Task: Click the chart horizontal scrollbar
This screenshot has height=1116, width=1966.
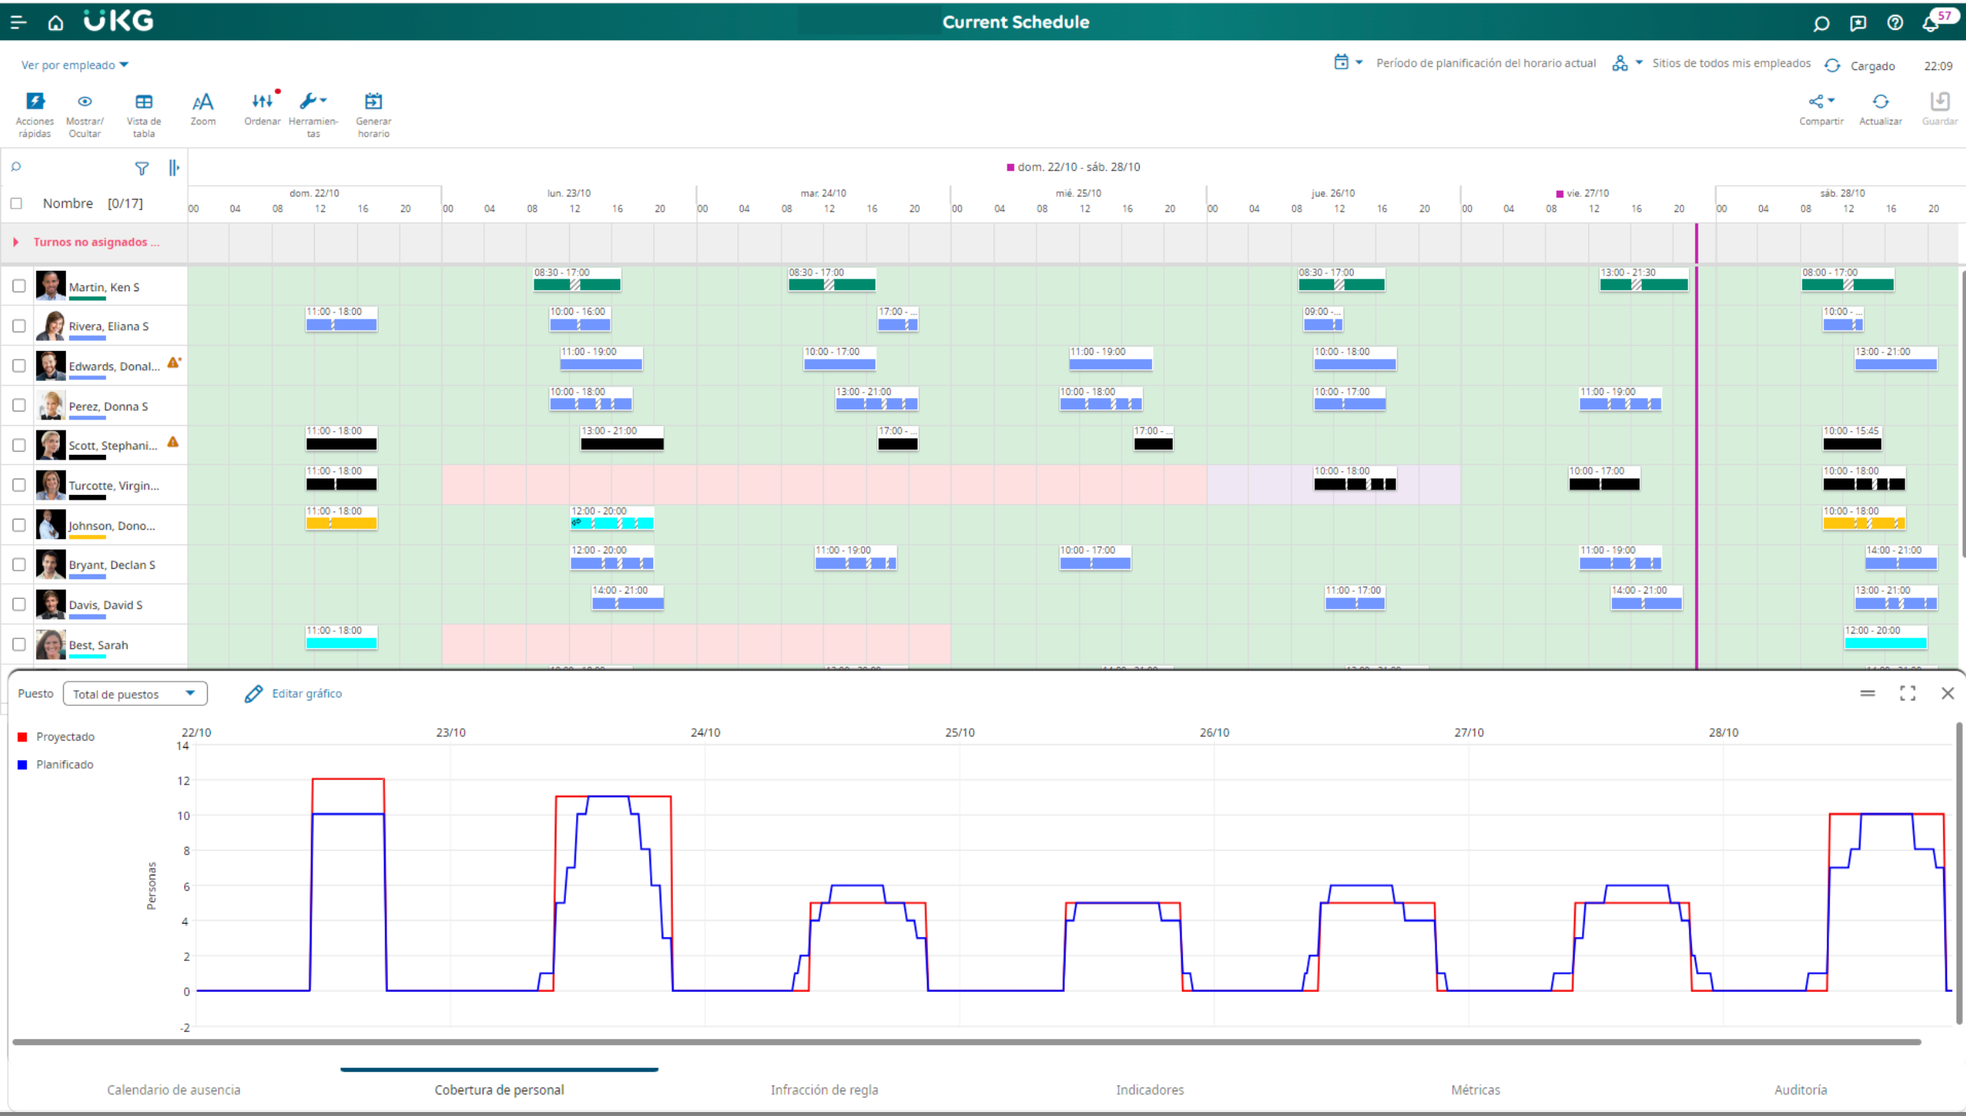Action: (966, 1042)
